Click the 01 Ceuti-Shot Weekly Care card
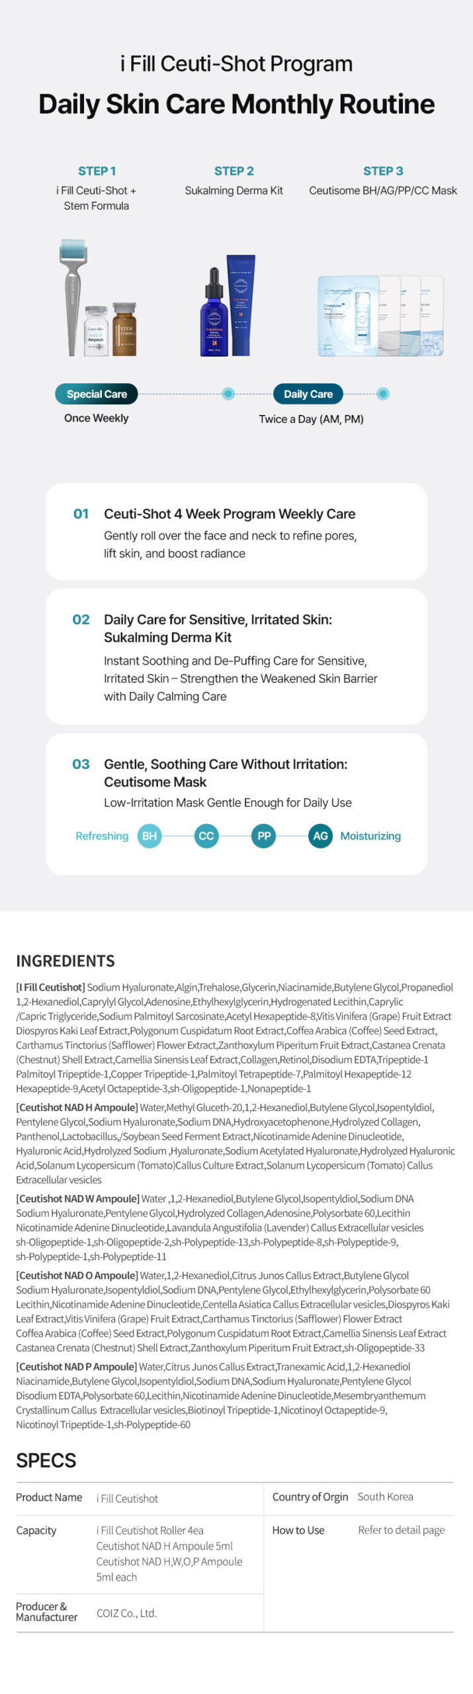This screenshot has width=473, height=1694. pyautogui.click(x=236, y=531)
